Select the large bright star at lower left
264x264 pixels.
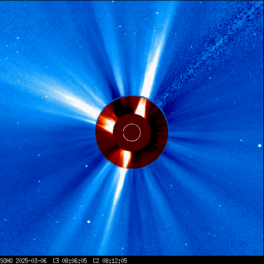(x=89, y=222)
